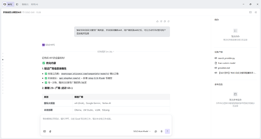
Task: Click the MTC mode button in title bar
Action: pos(8,4)
